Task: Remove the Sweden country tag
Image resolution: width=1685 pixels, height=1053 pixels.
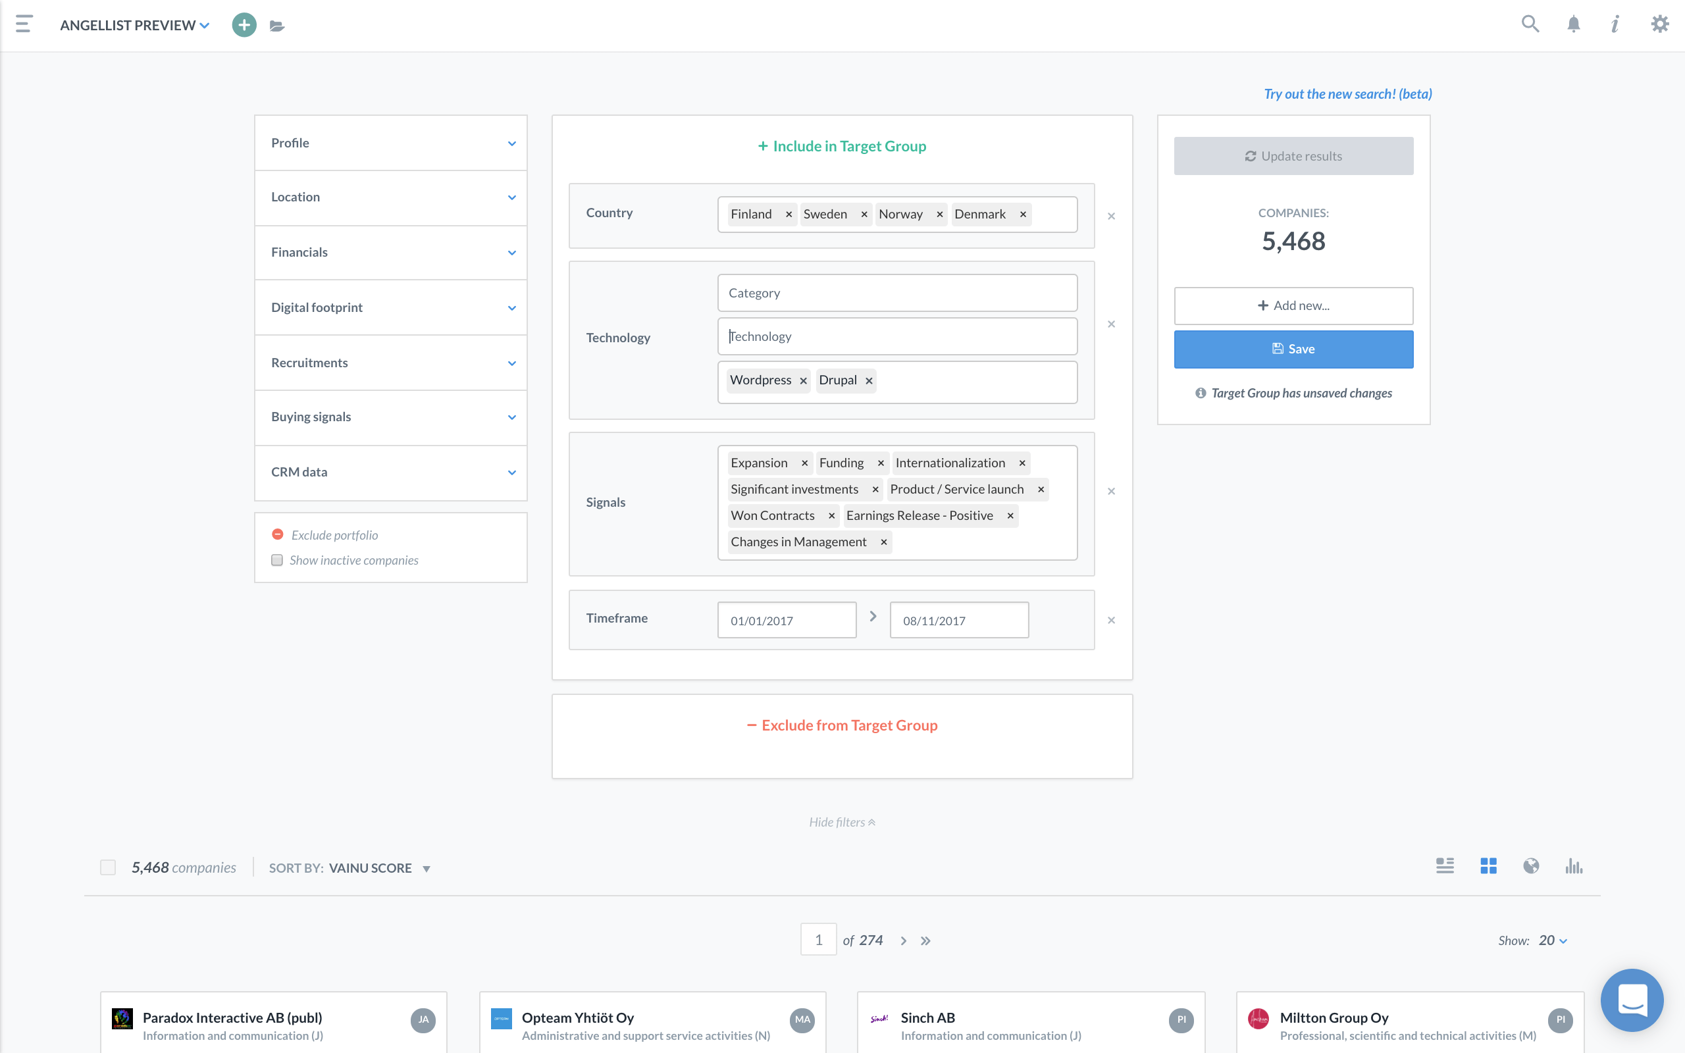Action: click(x=864, y=215)
